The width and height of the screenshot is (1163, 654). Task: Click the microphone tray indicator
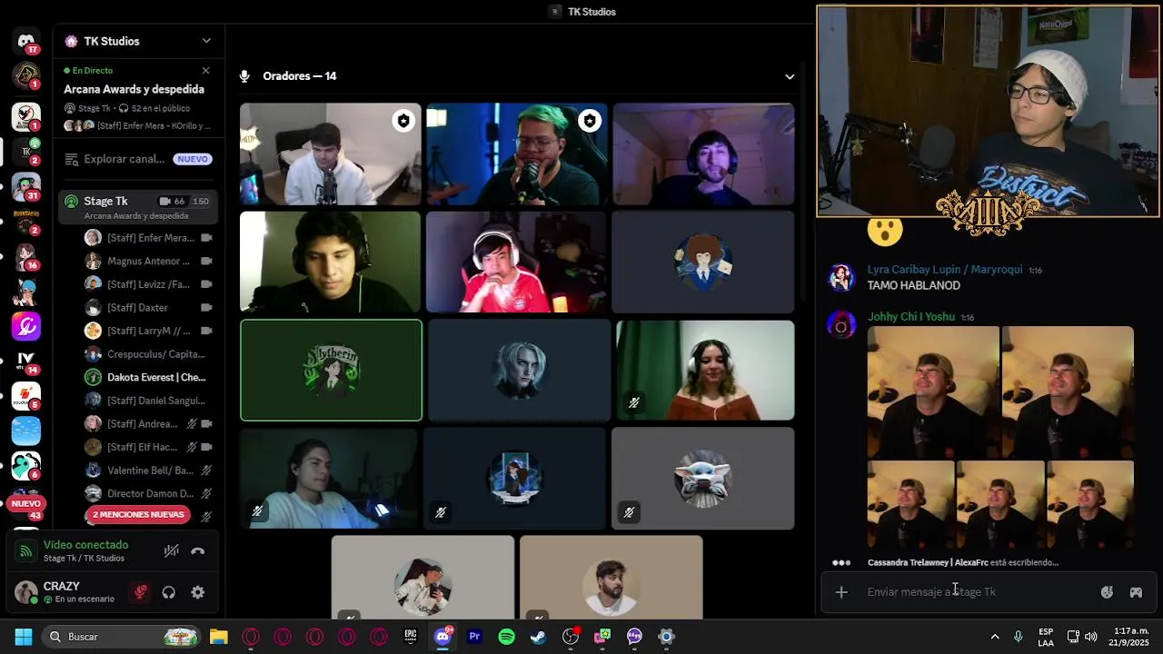(x=1019, y=637)
